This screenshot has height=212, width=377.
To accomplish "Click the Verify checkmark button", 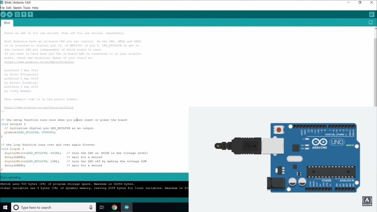I will (x=3, y=14).
